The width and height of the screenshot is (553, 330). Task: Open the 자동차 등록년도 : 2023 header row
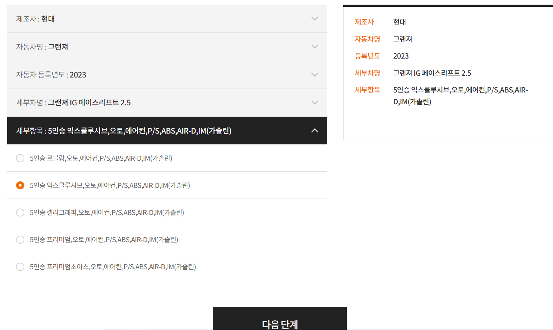pyautogui.click(x=167, y=75)
